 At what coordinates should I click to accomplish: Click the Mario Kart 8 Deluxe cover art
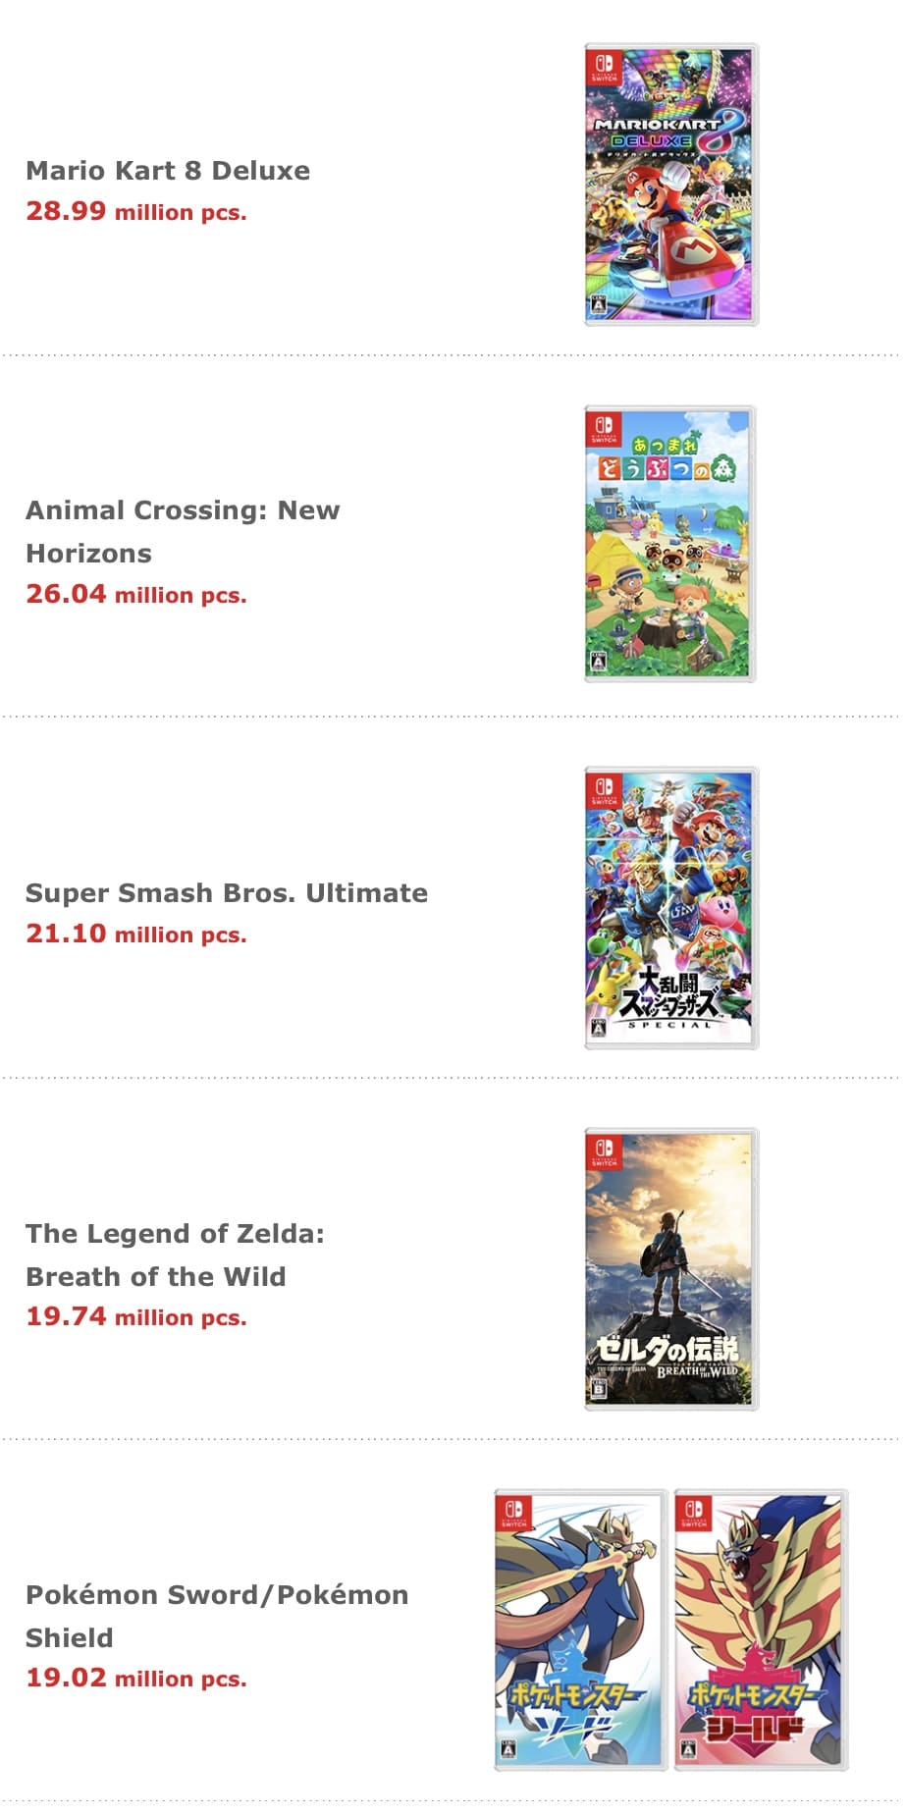pos(670,185)
